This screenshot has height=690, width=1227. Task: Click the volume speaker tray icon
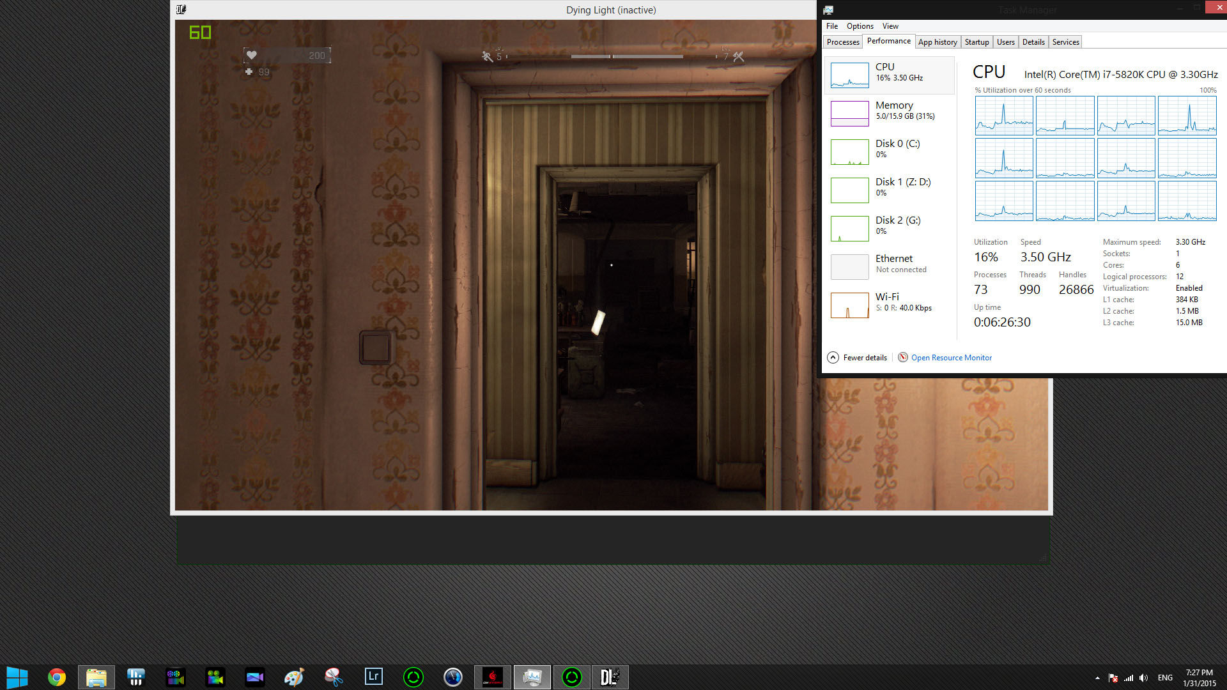(1143, 678)
